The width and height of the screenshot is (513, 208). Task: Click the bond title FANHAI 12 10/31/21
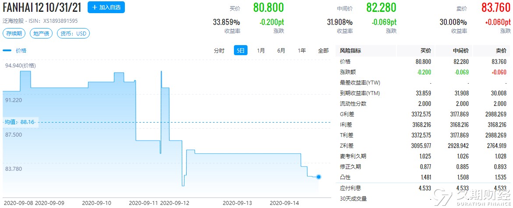(42, 7)
